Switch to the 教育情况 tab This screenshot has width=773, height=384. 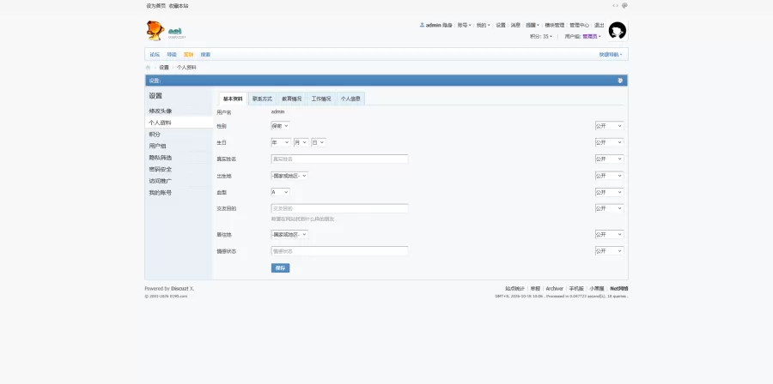tap(291, 99)
